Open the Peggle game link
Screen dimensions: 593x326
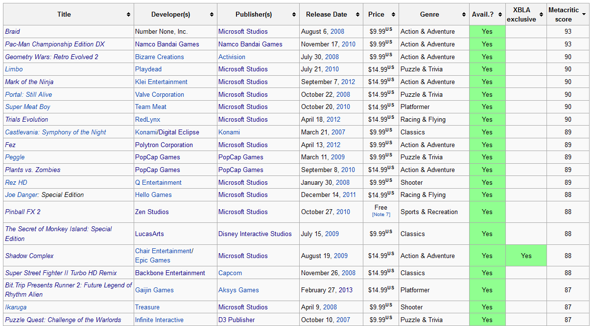tap(15, 157)
